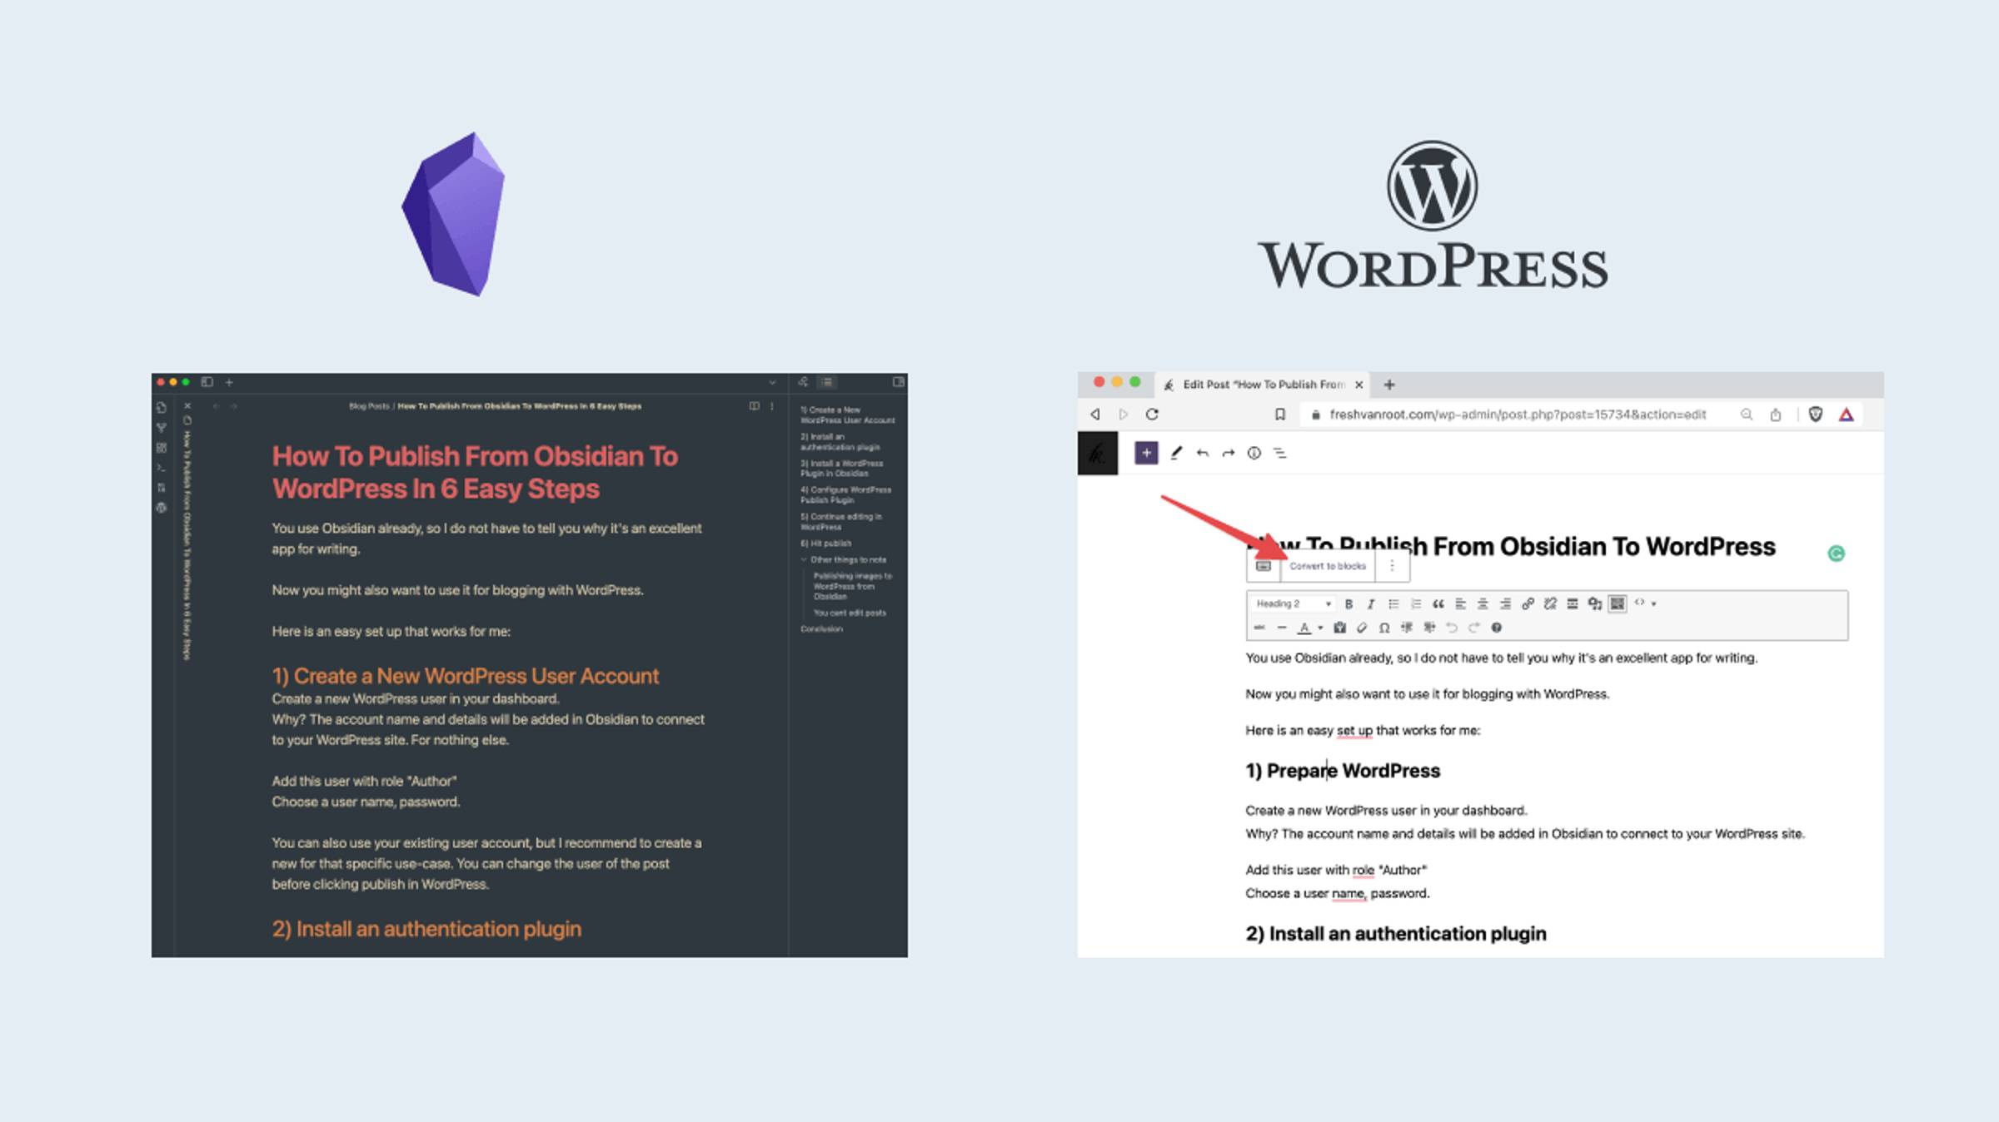
Task: Open Obsidian note more options menu
Action: point(772,406)
